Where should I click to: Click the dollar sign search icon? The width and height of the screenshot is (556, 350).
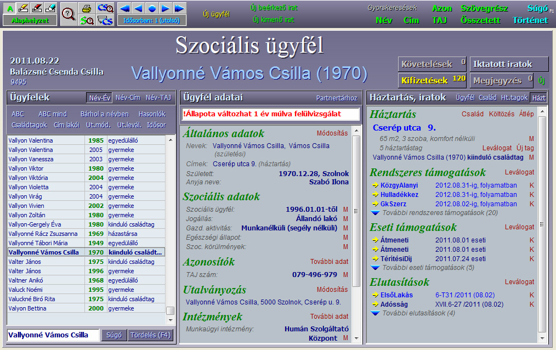(x=87, y=20)
